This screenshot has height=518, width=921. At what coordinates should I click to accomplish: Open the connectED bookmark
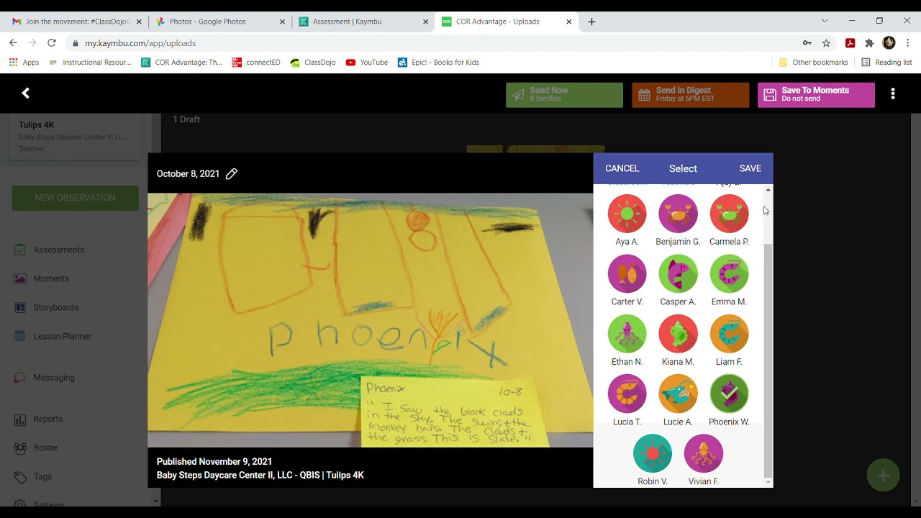point(256,63)
